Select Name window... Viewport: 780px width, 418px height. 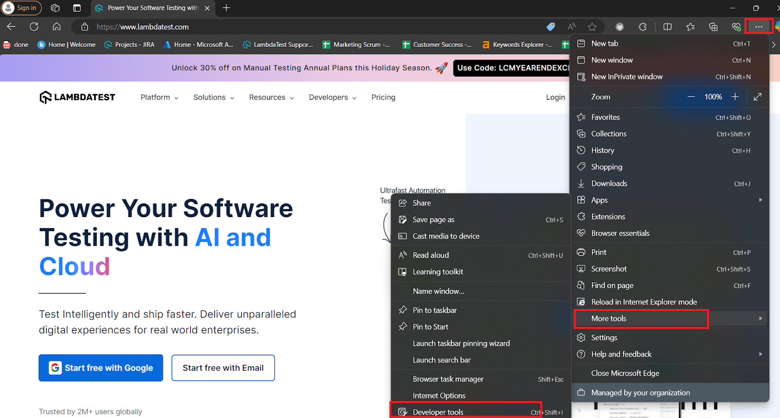tap(481, 291)
